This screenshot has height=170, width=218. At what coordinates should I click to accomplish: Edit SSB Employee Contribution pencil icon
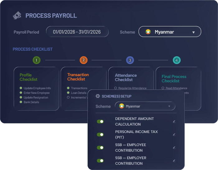point(174,148)
